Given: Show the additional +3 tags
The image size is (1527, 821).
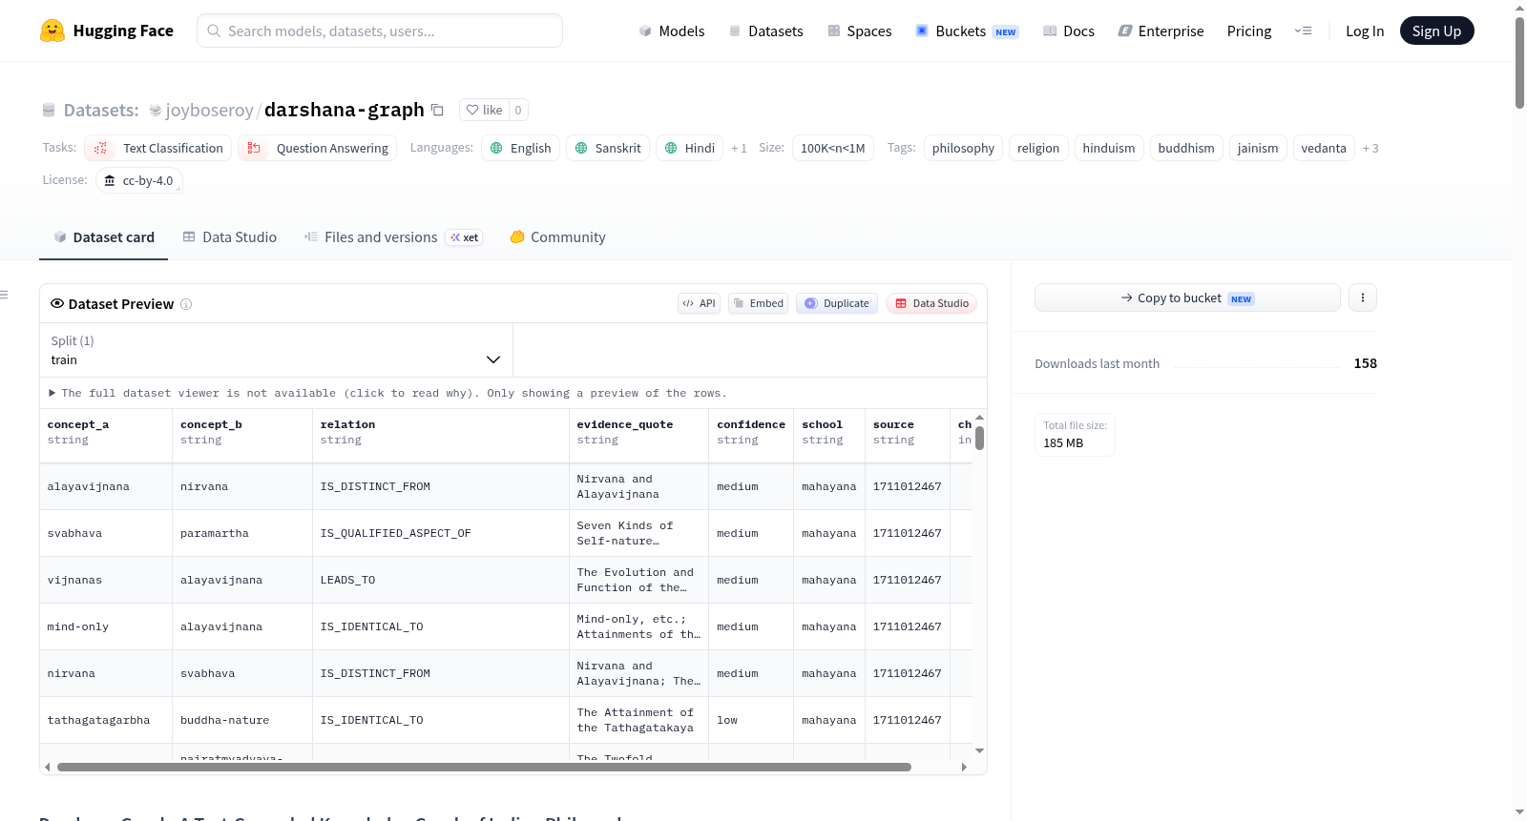Looking at the screenshot, I should [1370, 148].
